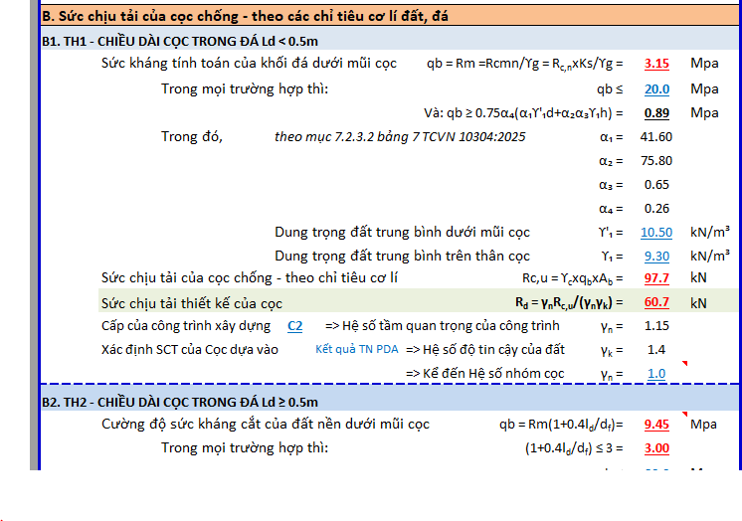Select 'Hệ số độ tin cậy của đất' text

[x=493, y=350]
